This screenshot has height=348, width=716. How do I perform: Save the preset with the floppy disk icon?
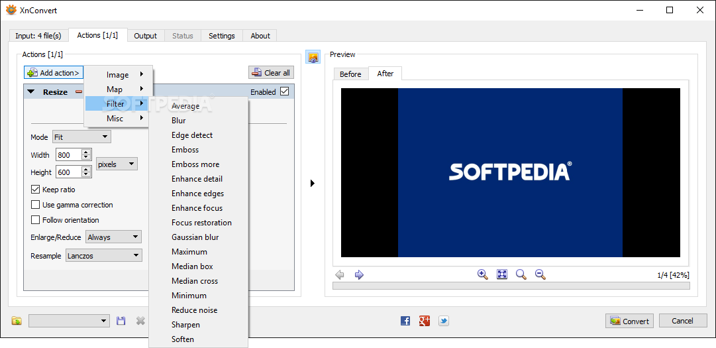click(x=121, y=321)
